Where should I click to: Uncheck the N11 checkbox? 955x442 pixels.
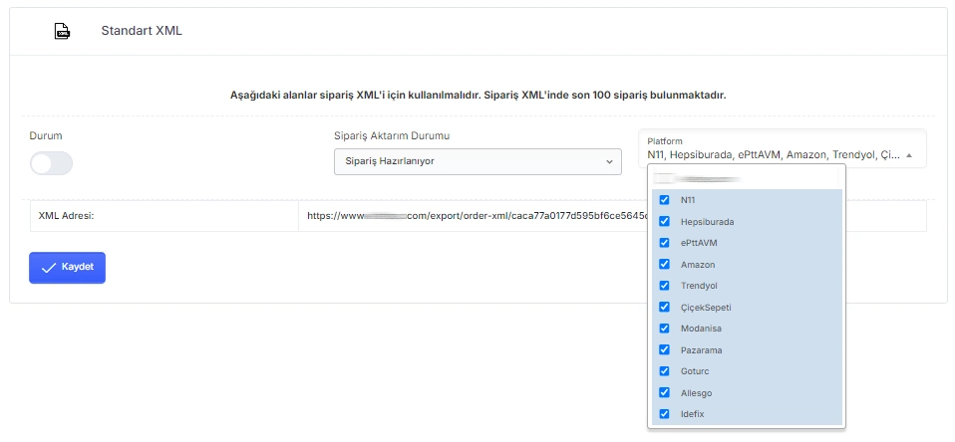click(x=665, y=200)
